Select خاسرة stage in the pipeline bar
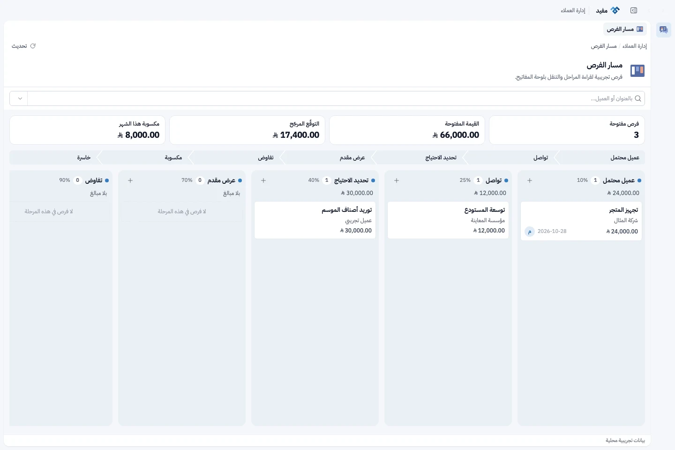This screenshot has width=675, height=450. click(x=56, y=157)
